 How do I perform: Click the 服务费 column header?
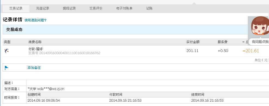tap(222, 42)
